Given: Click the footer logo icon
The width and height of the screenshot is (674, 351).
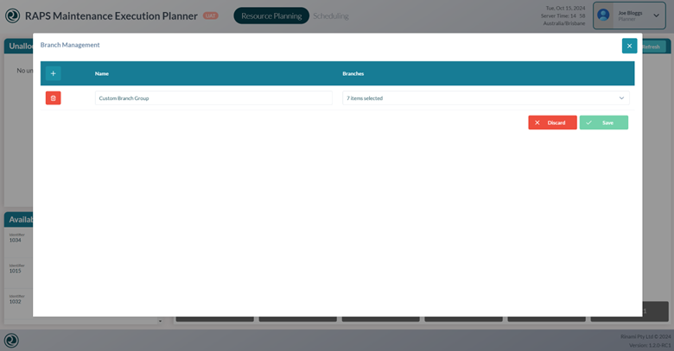Looking at the screenshot, I should click(11, 341).
